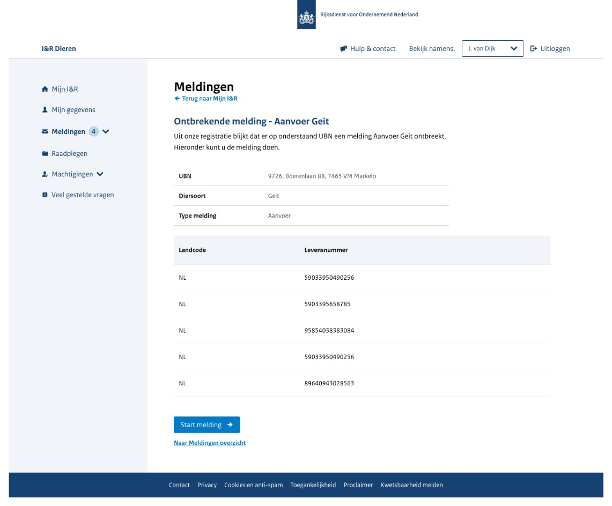Click the person icon beside Mijn gegevens
Screen dimensions: 612x506
45,110
